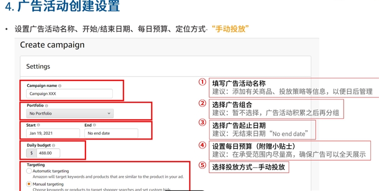
Task: Click the Automatic targeting description starting Amazon will target
Action: 108,177
